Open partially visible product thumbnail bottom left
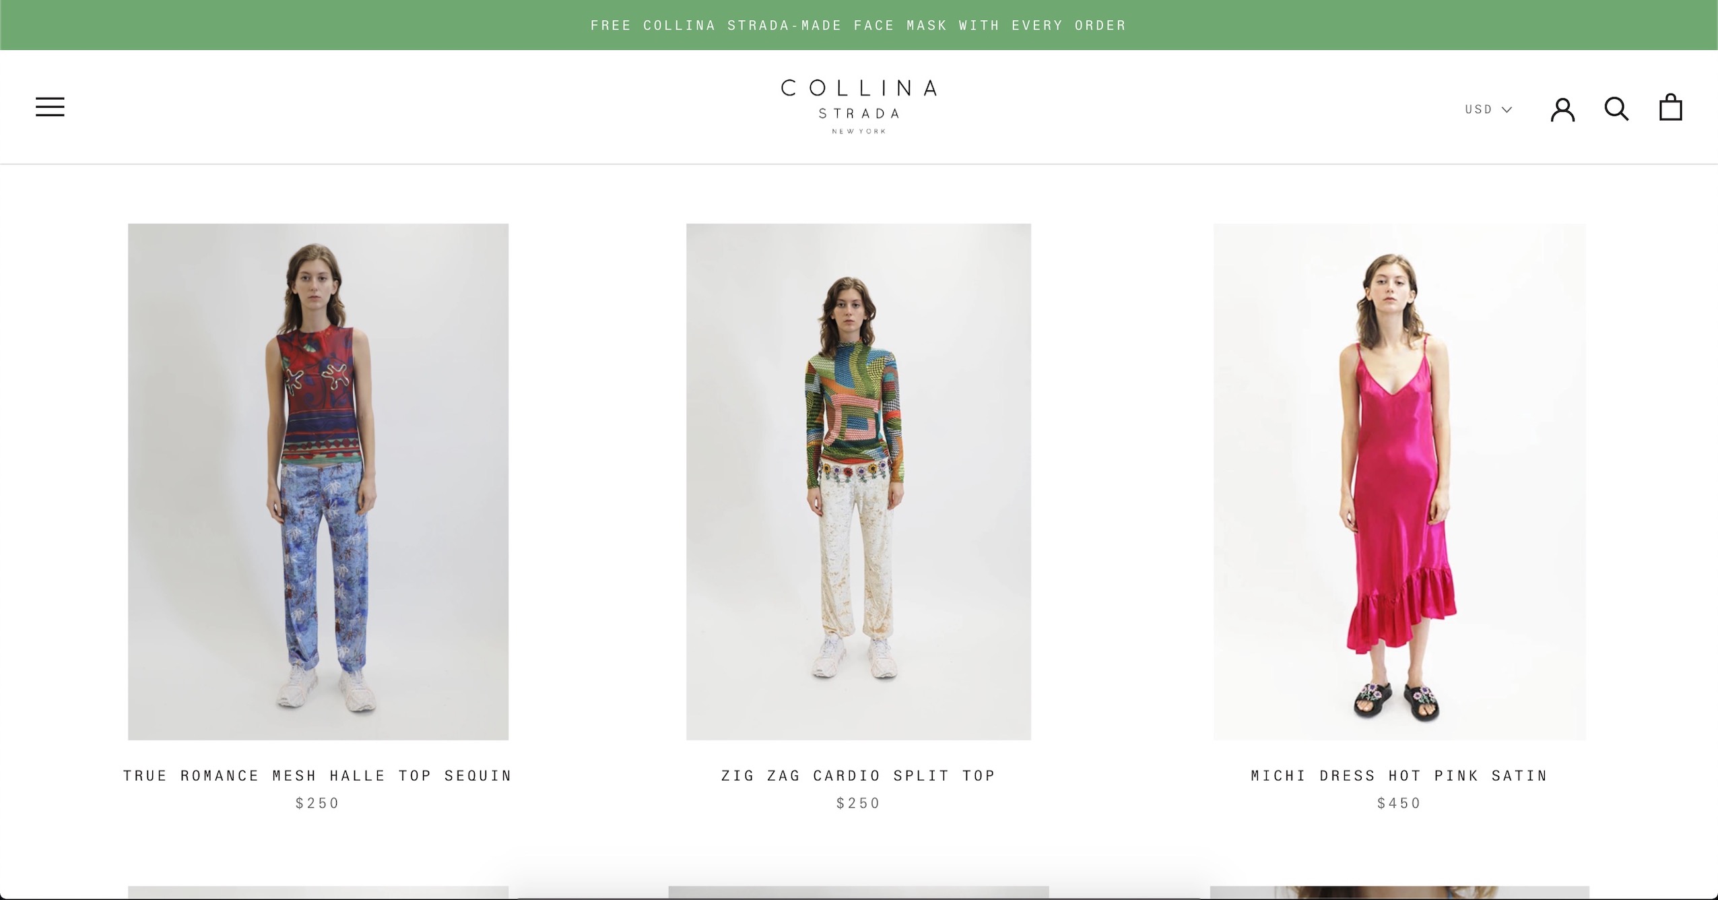The height and width of the screenshot is (900, 1718). coord(318,893)
